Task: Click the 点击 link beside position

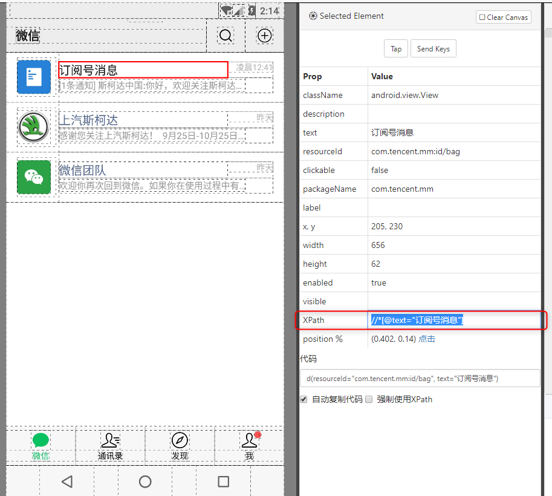Action: 427,339
